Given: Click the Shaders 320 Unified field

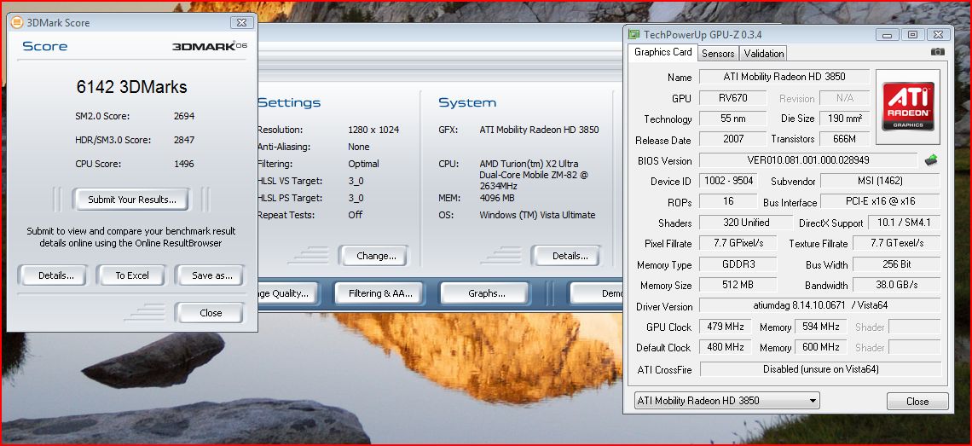Looking at the screenshot, I should pos(746,222).
